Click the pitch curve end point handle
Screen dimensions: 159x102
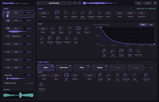154,44
